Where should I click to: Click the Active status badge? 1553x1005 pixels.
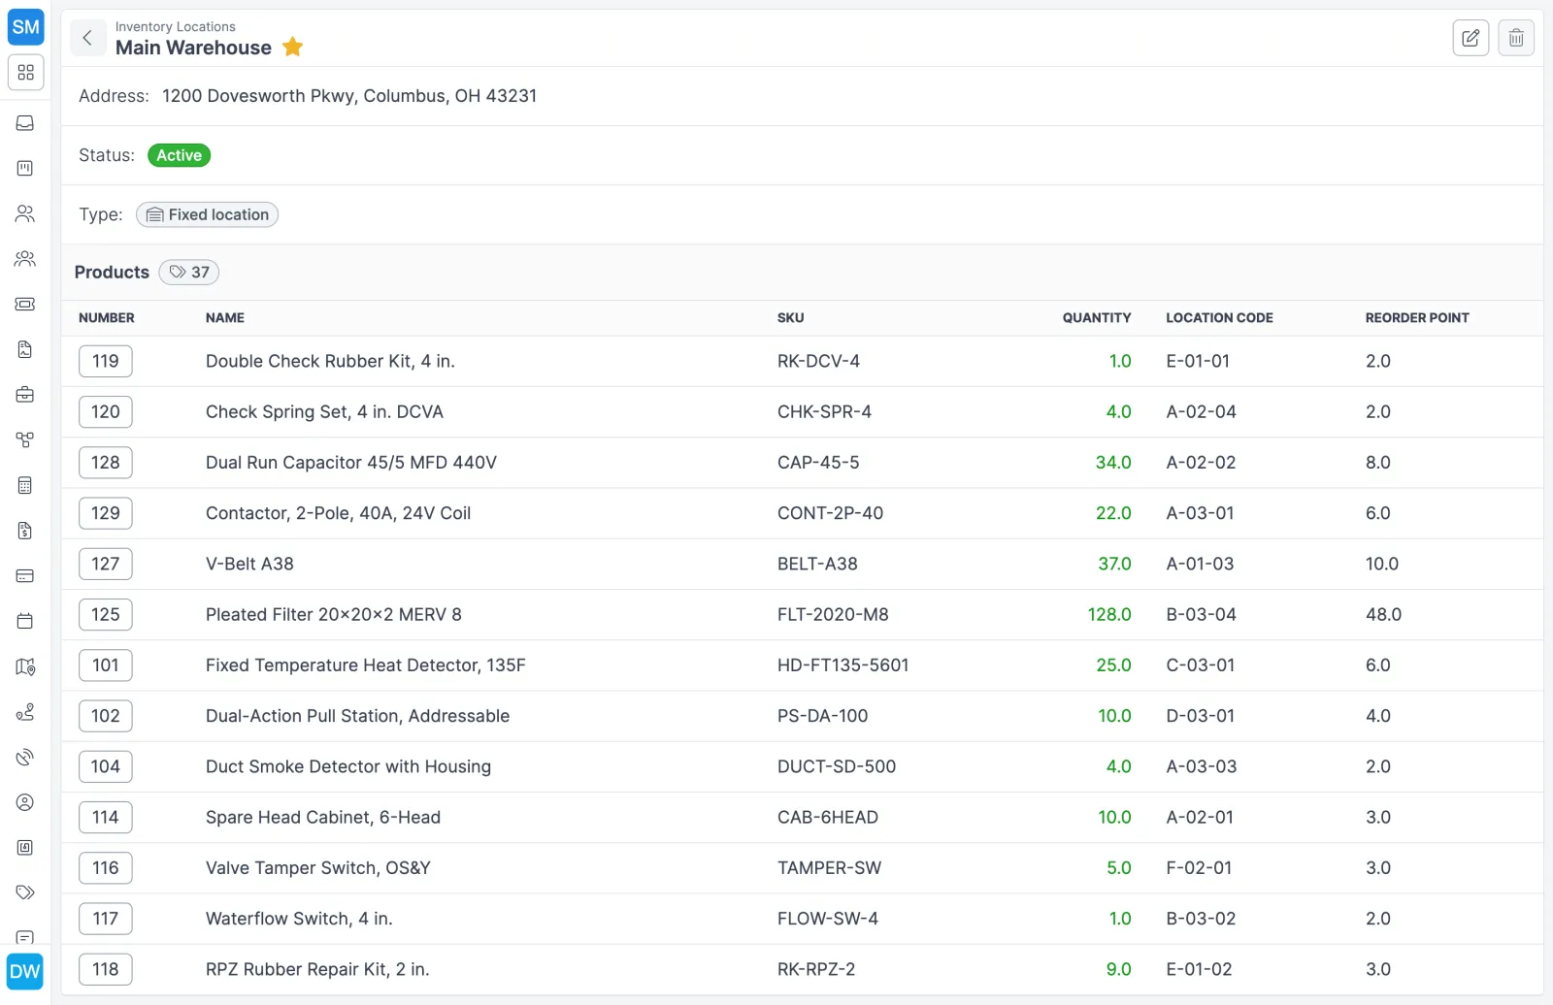[179, 155]
